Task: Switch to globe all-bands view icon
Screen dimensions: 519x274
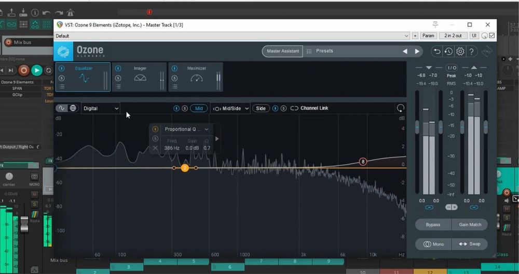Action: tap(73, 108)
